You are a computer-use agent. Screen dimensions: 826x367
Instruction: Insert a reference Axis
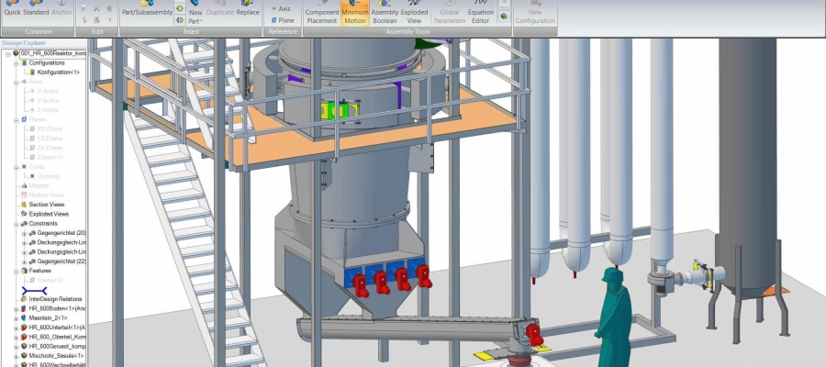click(x=284, y=8)
